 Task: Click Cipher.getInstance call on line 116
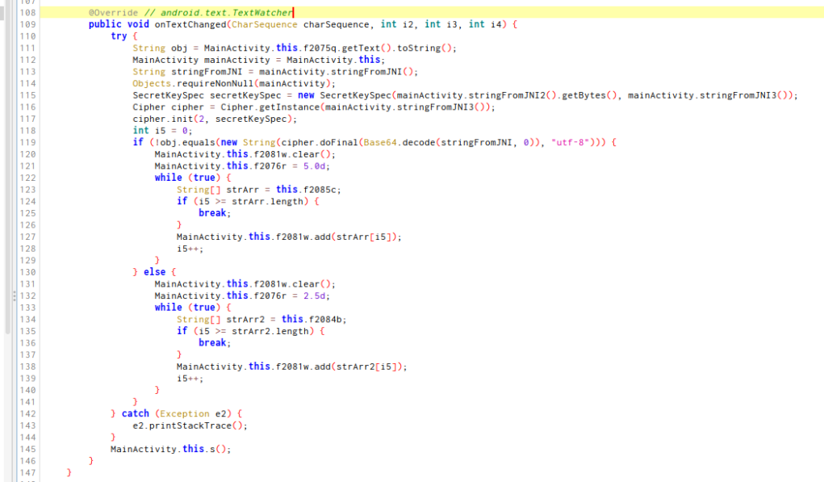coord(270,107)
